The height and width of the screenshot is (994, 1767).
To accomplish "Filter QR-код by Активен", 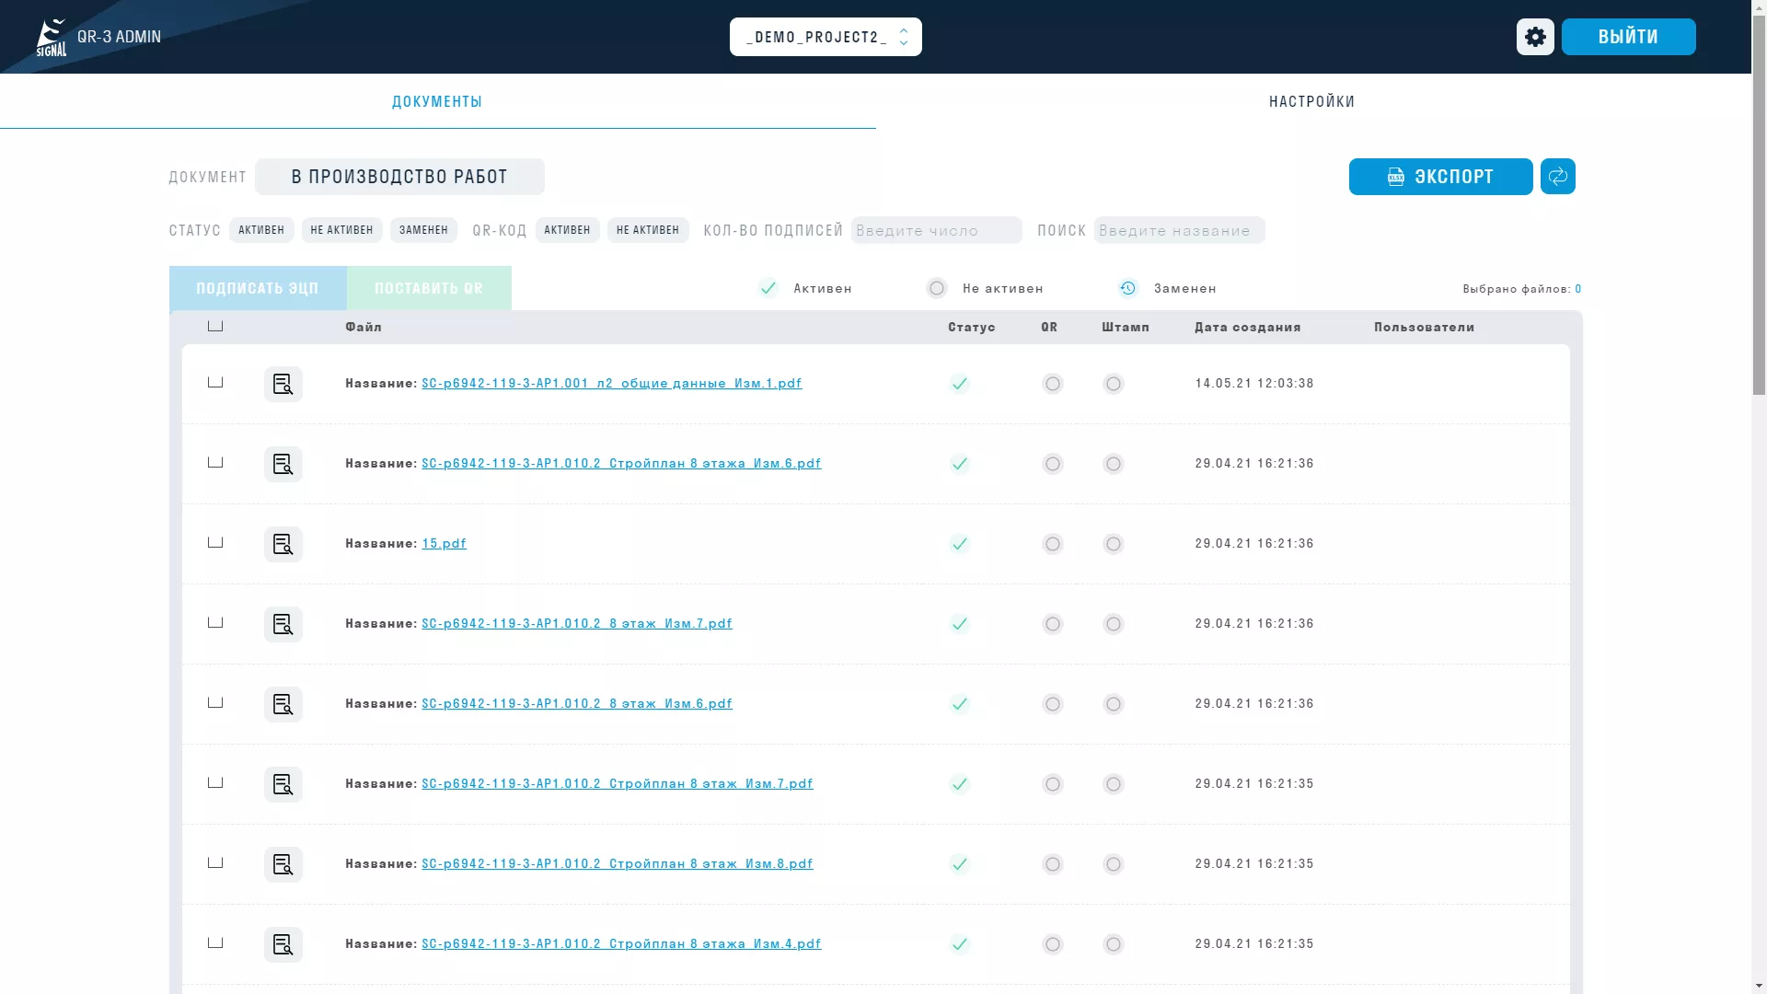I will click(x=567, y=230).
